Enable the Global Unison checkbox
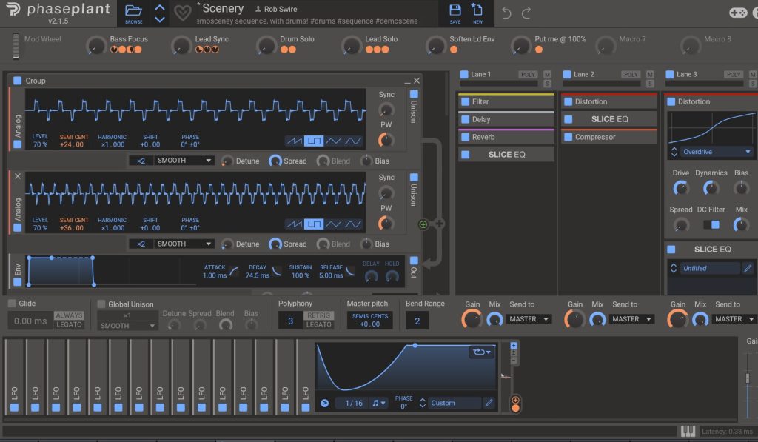The width and height of the screenshot is (758, 442). (x=101, y=304)
